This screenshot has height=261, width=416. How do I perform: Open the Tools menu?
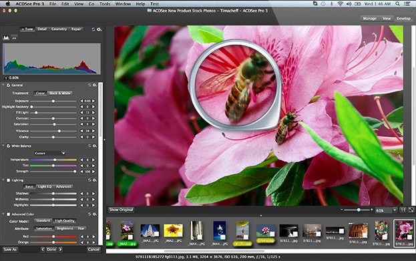pyautogui.click(x=105, y=4)
